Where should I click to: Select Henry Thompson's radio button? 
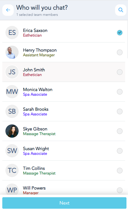pos(120,52)
